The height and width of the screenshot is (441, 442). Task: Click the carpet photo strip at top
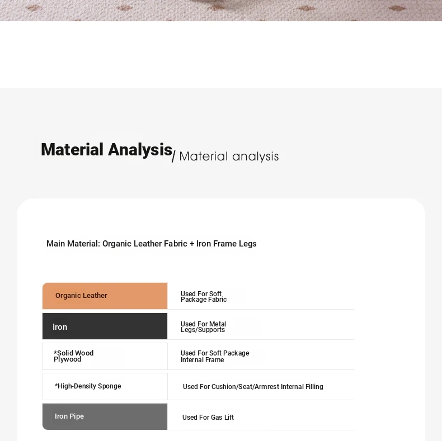221,11
